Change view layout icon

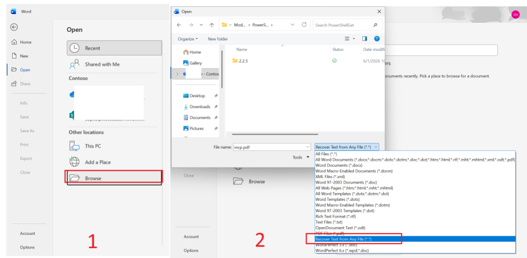pos(347,39)
